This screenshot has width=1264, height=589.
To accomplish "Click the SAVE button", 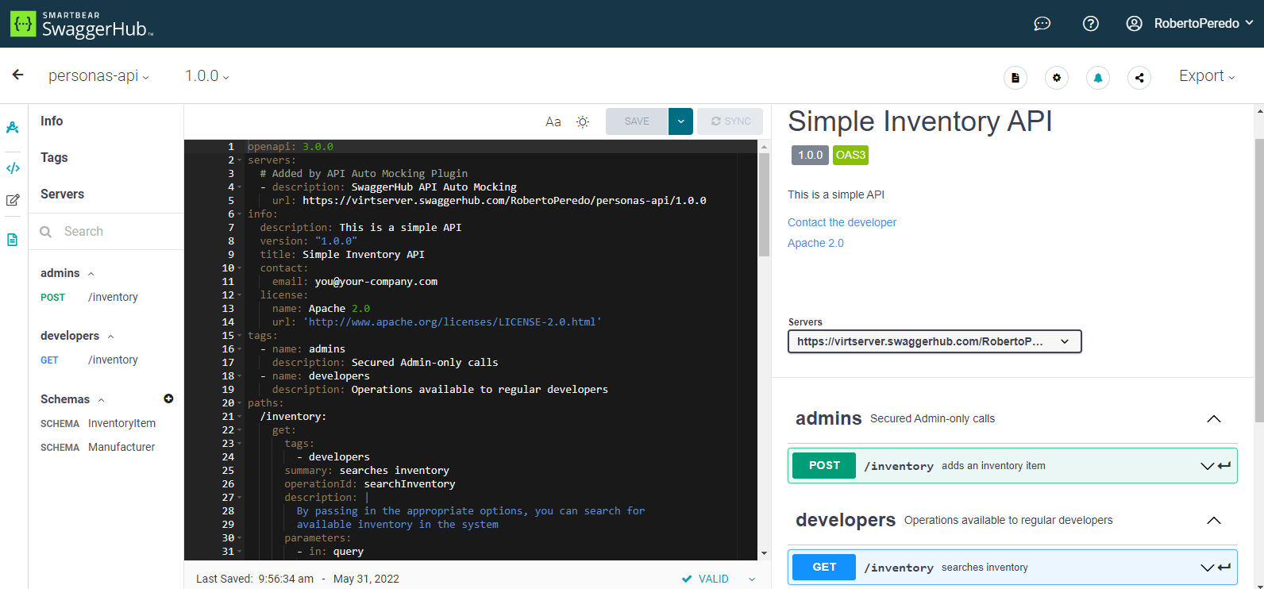I will click(637, 121).
